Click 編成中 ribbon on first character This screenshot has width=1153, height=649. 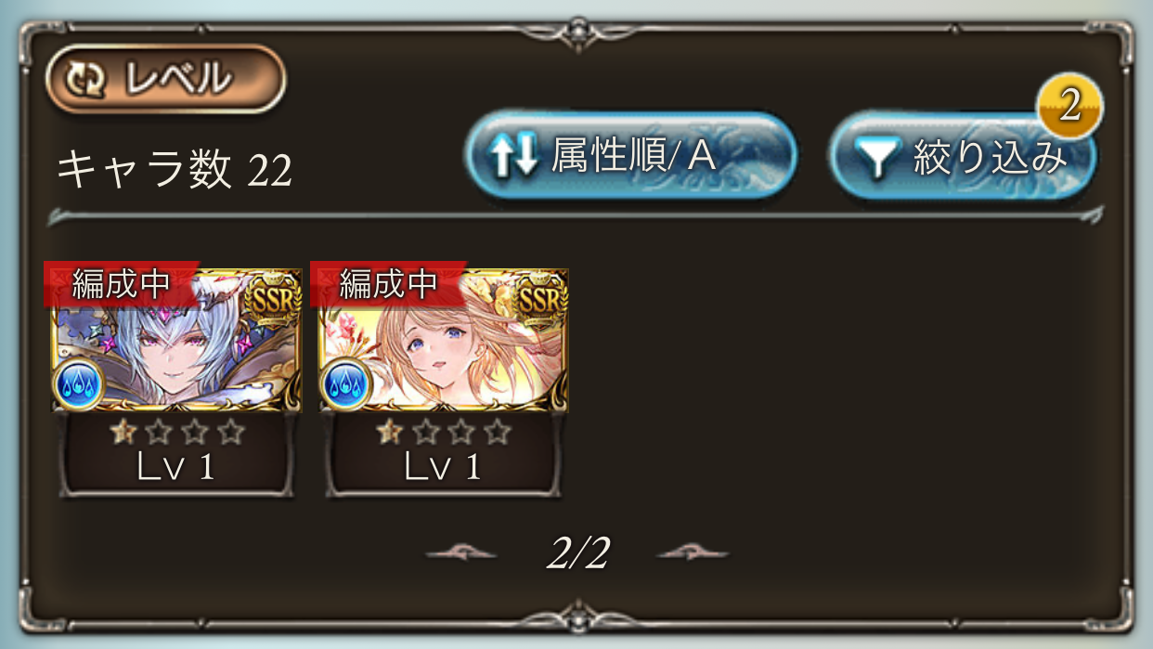(x=121, y=282)
